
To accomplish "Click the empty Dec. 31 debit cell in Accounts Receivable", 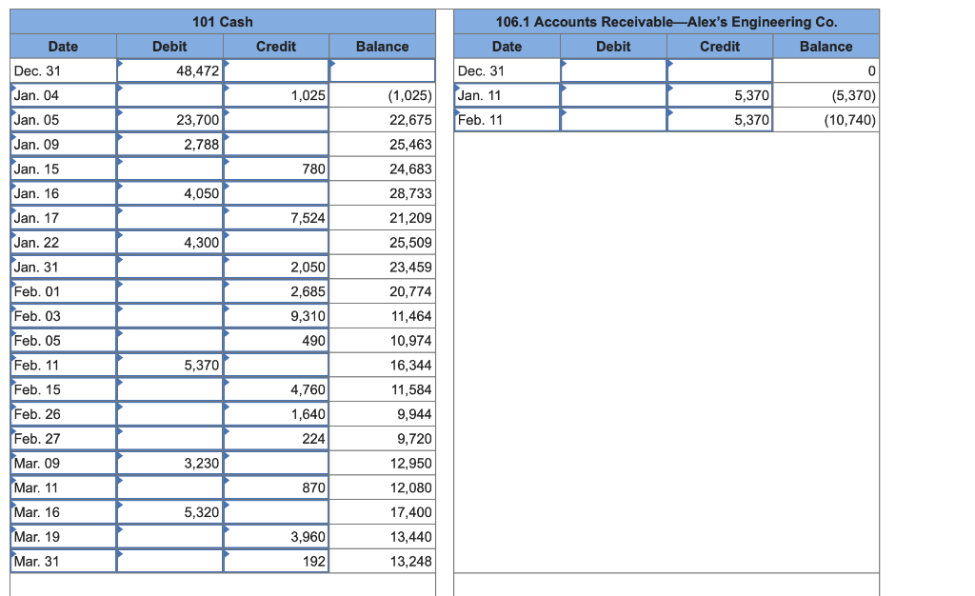I will click(614, 70).
